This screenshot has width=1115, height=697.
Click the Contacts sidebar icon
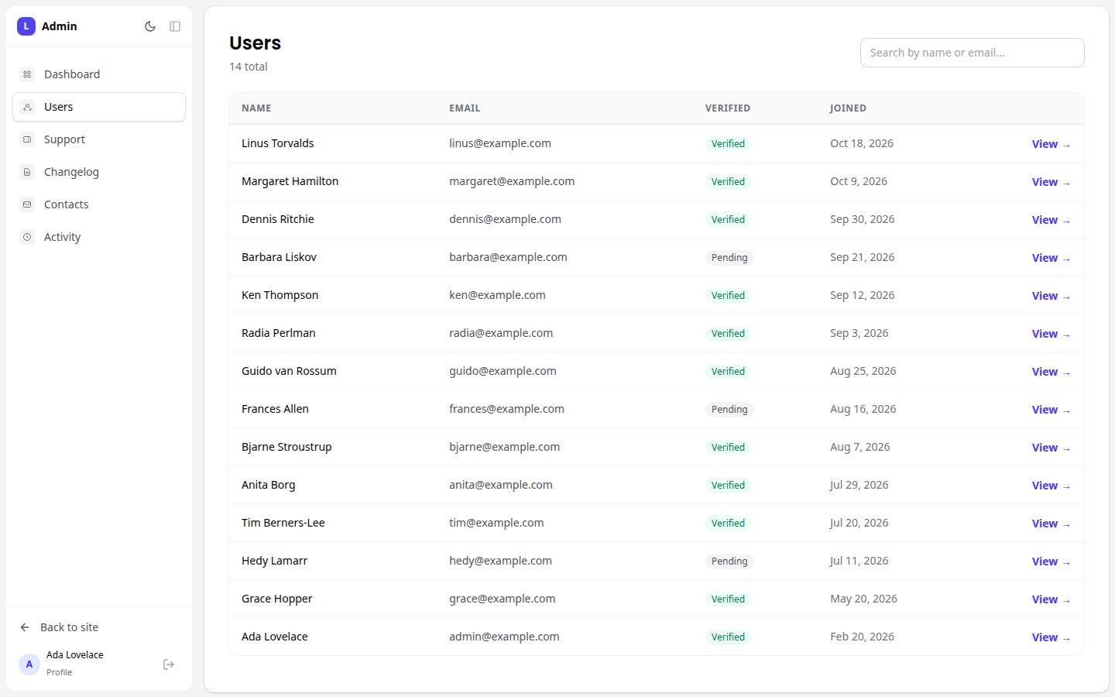click(27, 204)
